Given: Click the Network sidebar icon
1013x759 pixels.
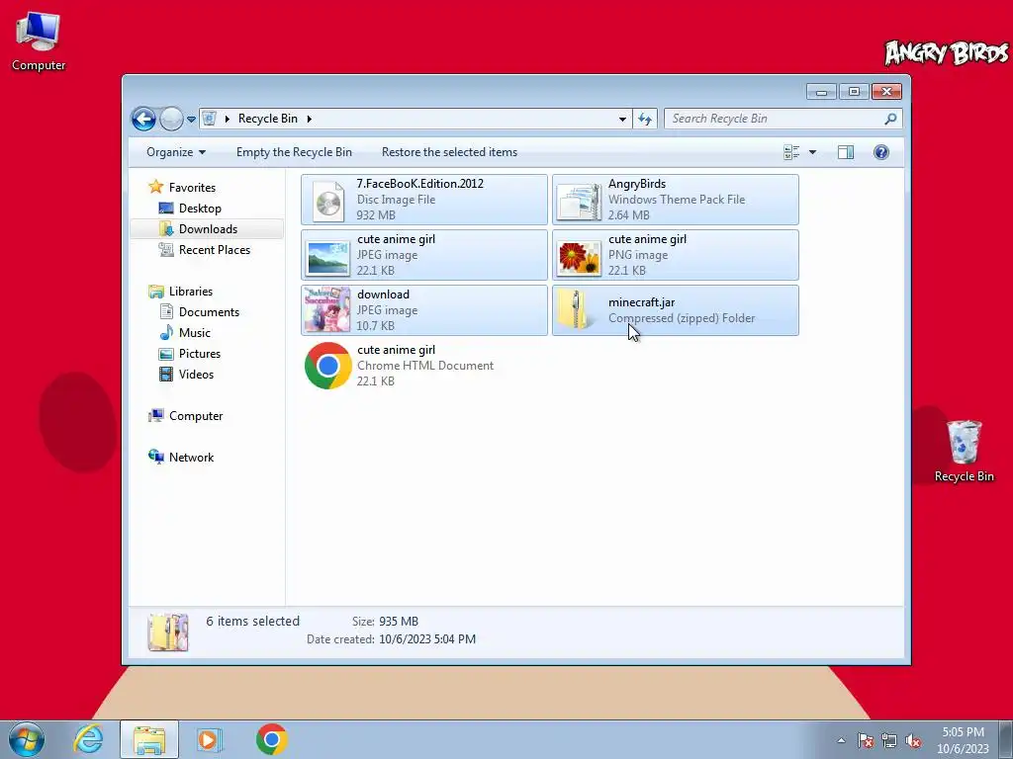Looking at the screenshot, I should (155, 458).
